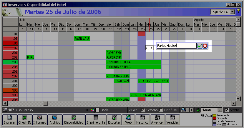Viewport: 244px width, 128px height.
Task: Click the Imprime grilla print button
Action: pos(96,120)
